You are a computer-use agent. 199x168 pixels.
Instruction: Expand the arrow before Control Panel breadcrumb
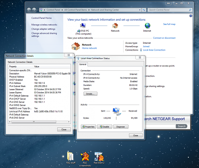45,10
